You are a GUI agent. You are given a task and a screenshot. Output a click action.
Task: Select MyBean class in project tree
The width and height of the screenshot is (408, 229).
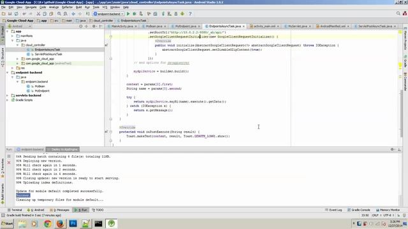point(40,87)
